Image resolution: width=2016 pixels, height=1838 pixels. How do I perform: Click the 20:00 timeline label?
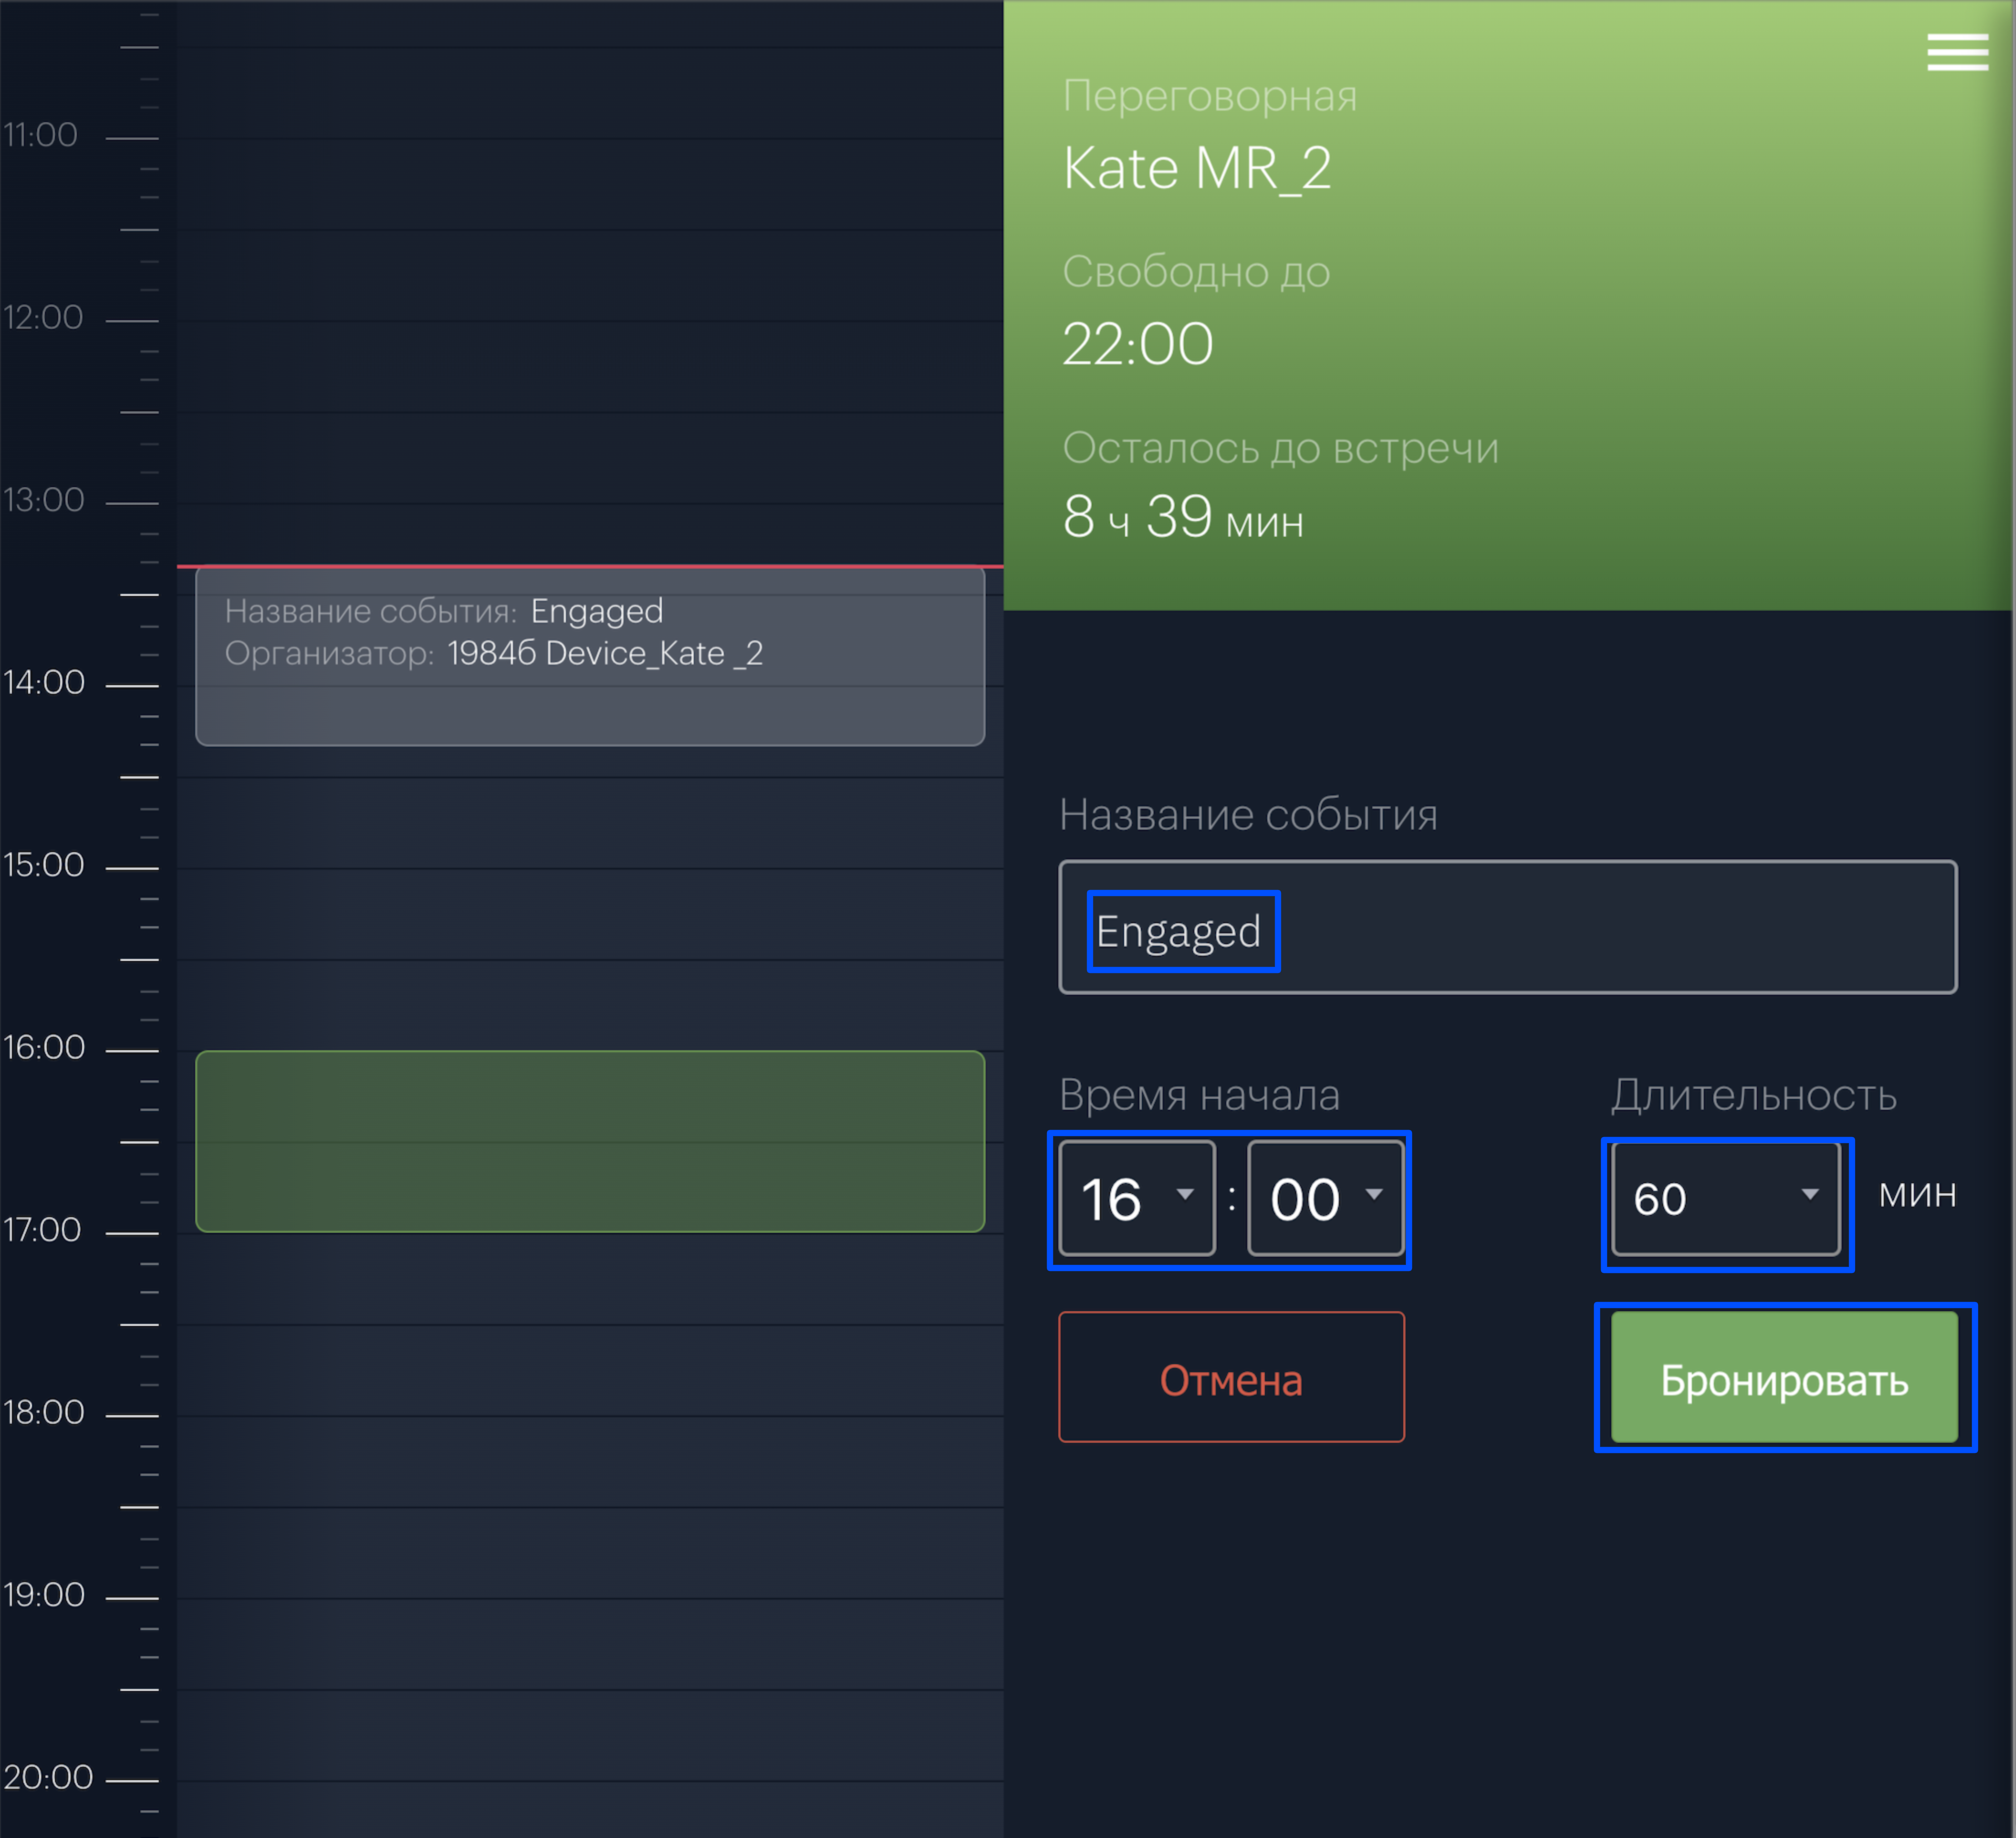click(x=48, y=1778)
